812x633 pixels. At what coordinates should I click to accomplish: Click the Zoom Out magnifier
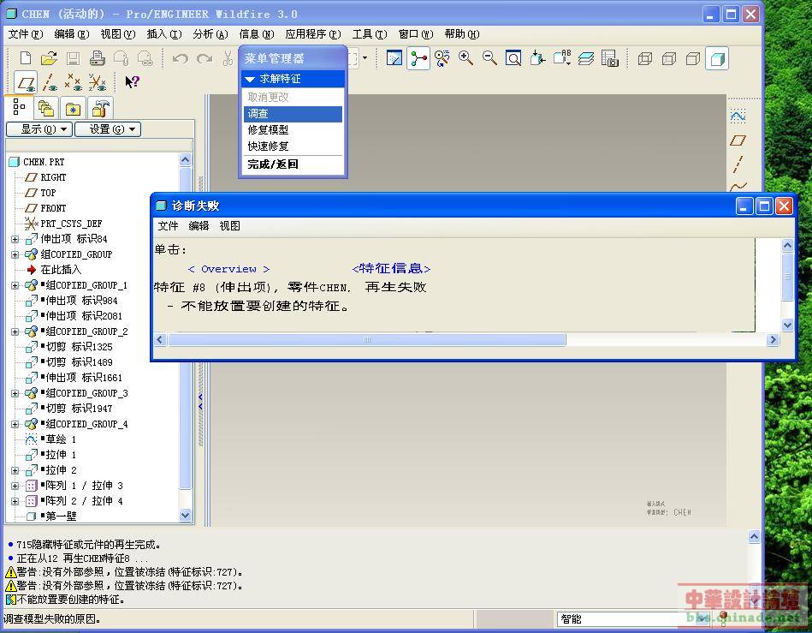click(x=489, y=58)
